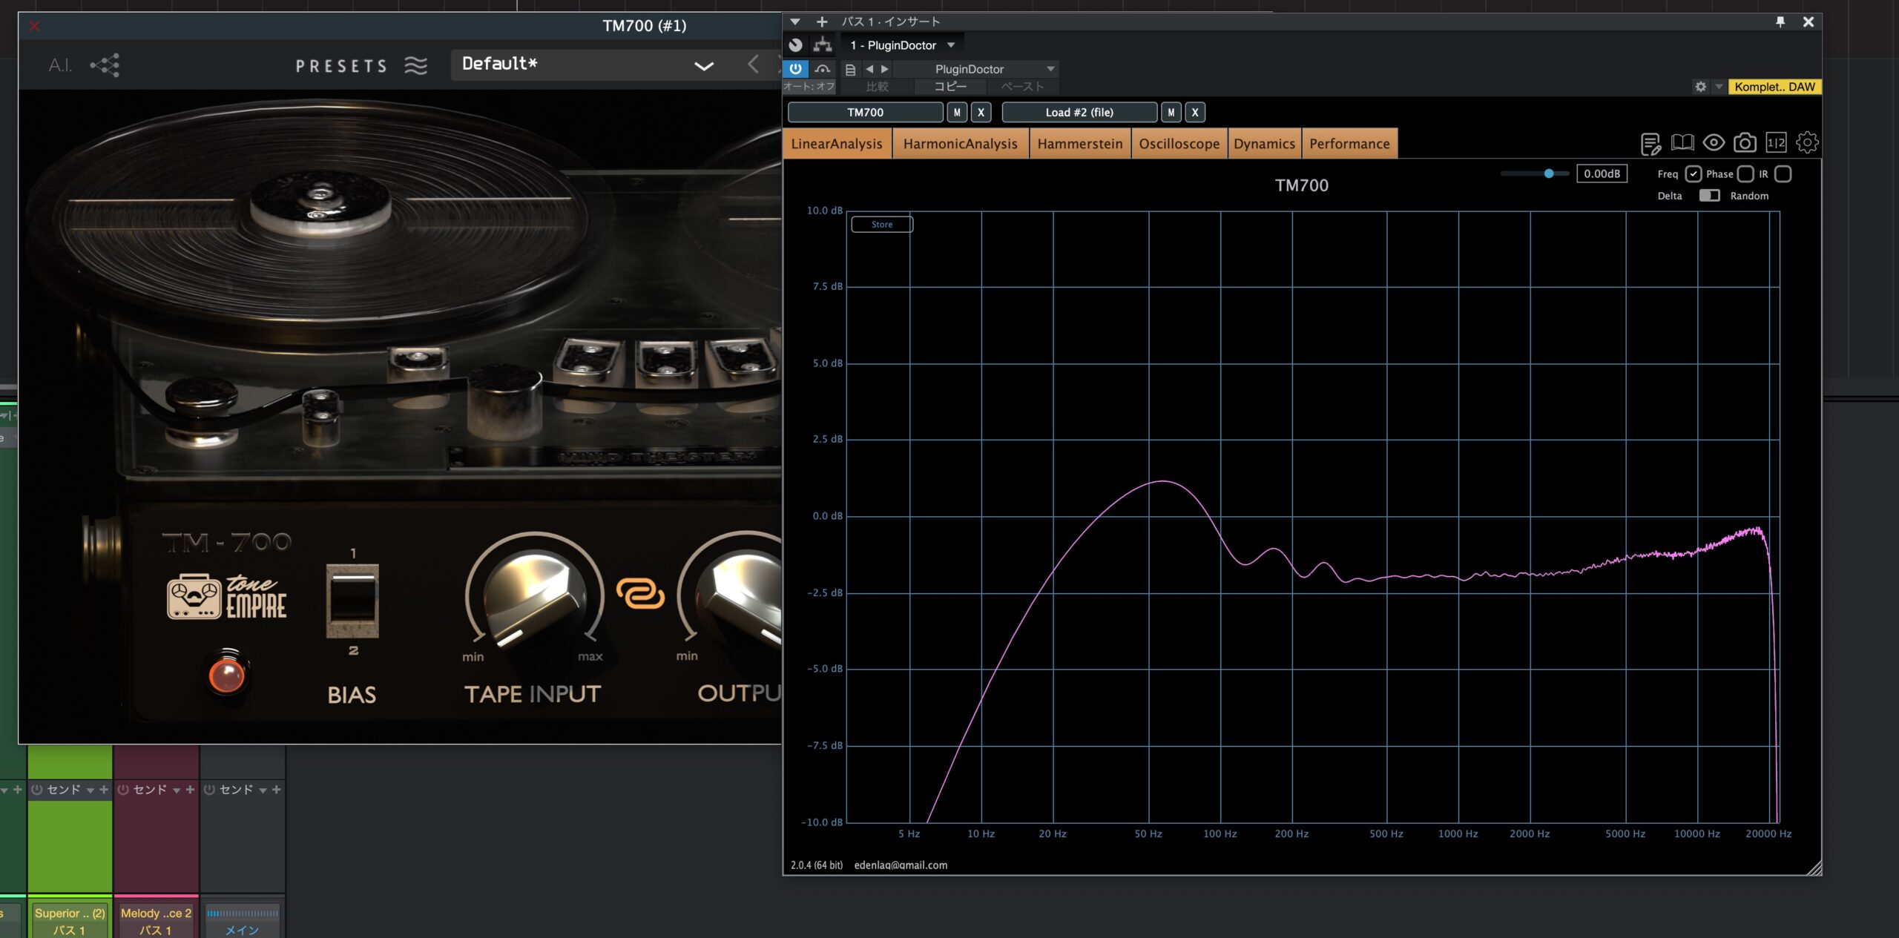Click the A.I. network icon

click(105, 65)
